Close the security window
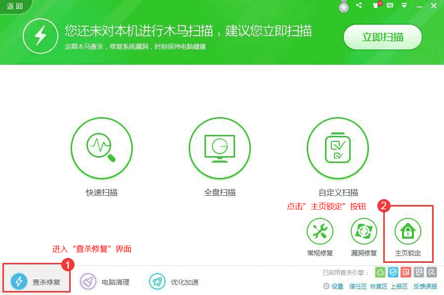Screen dimensions: 444x295 point(434,5)
